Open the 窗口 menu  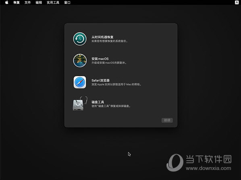pyautogui.click(x=67, y=2)
